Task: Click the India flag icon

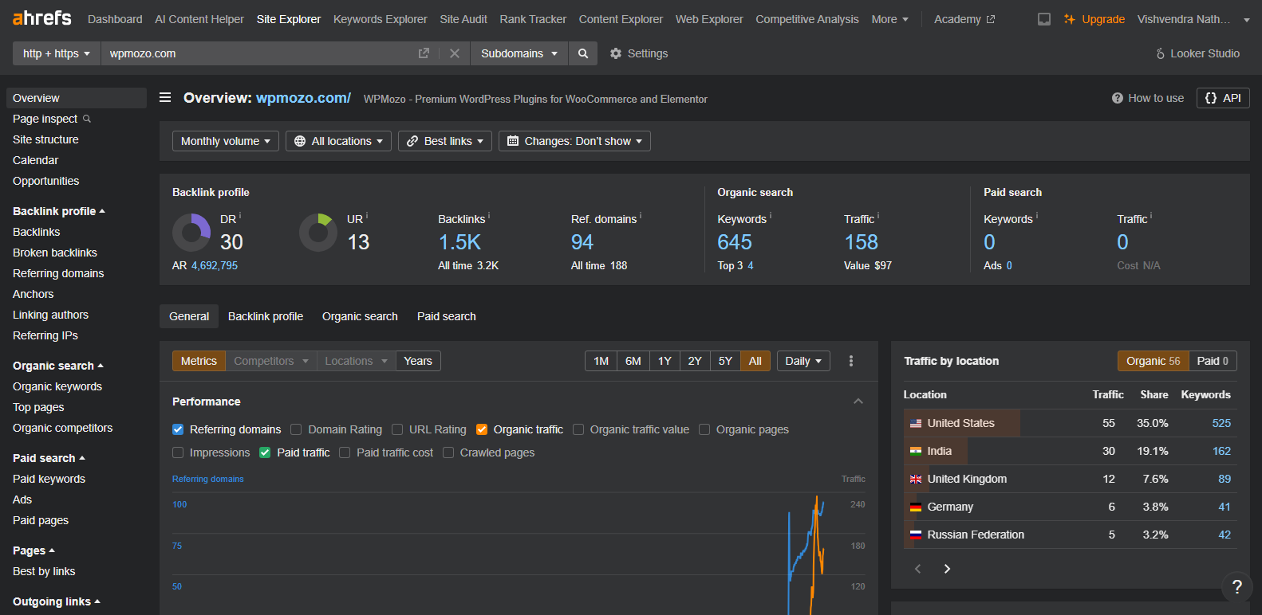Action: pyautogui.click(x=916, y=451)
